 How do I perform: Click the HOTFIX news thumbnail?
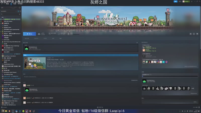pyautogui.click(x=35, y=63)
